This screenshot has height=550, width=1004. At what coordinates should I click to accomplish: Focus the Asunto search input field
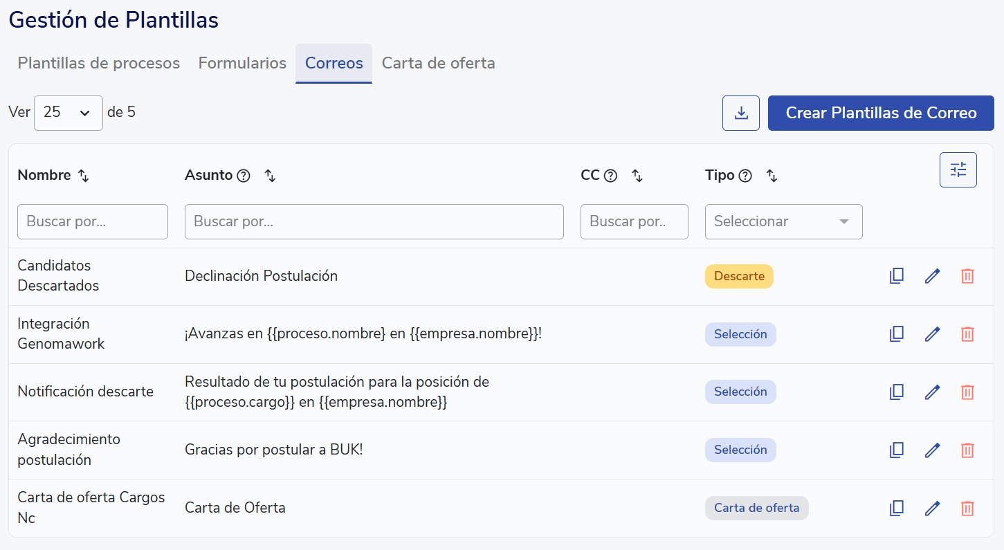point(374,221)
